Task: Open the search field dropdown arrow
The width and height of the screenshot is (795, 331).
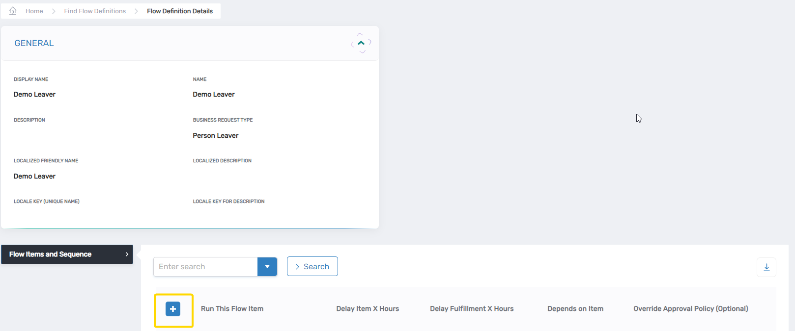Action: [267, 267]
